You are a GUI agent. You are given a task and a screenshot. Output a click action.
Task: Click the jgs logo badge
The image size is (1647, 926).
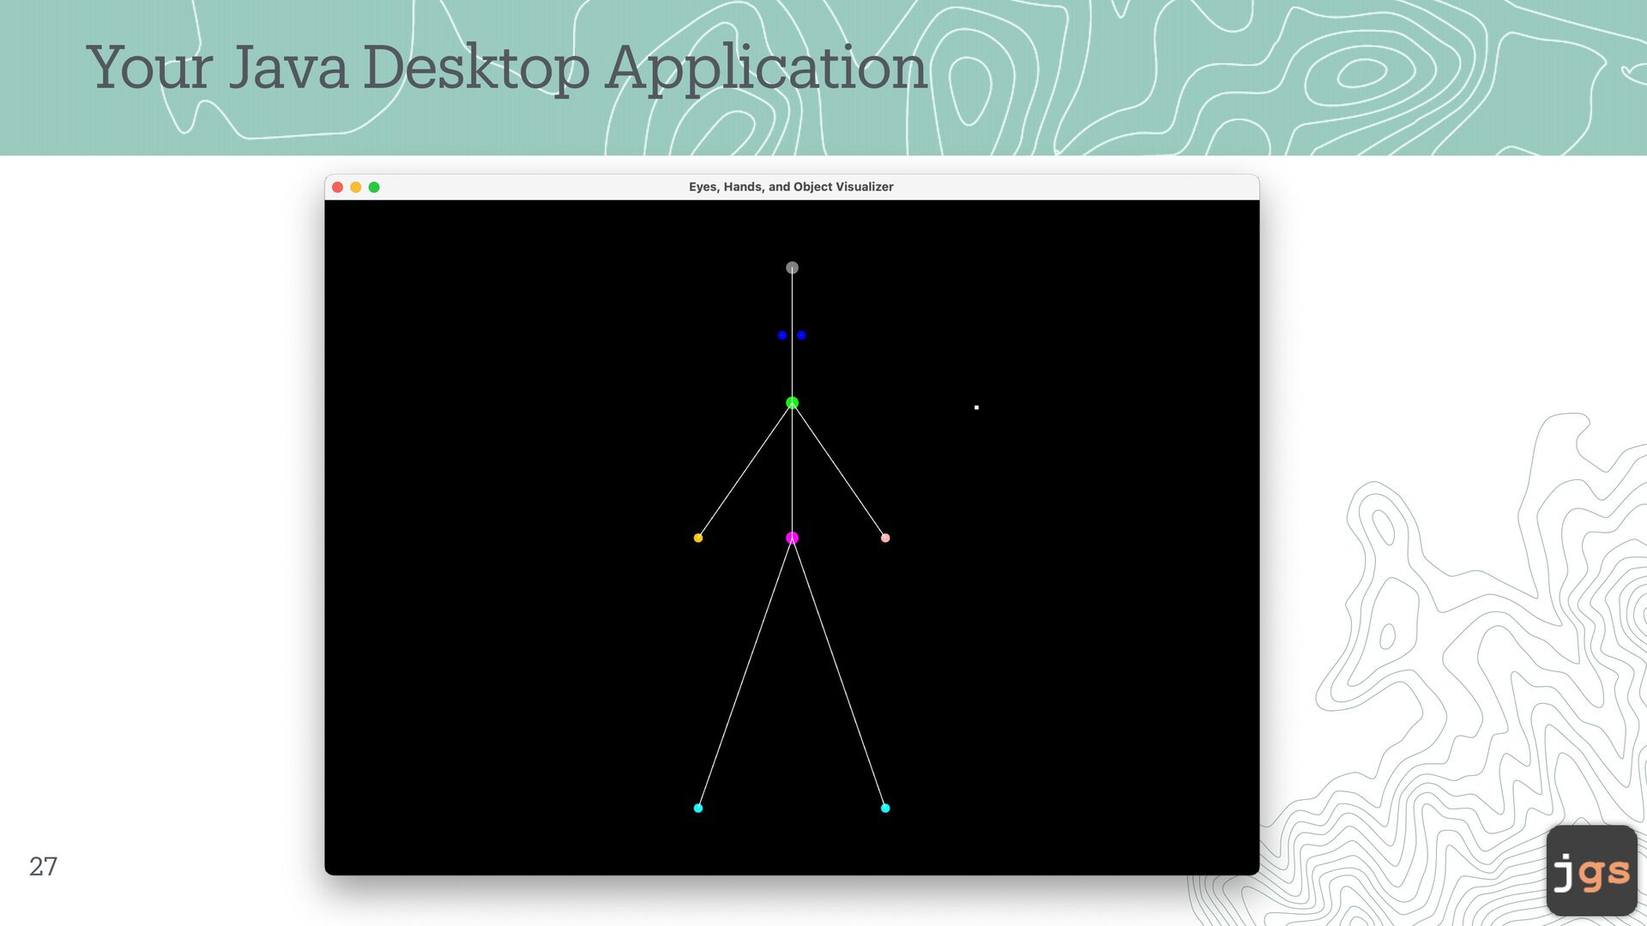coord(1591,870)
